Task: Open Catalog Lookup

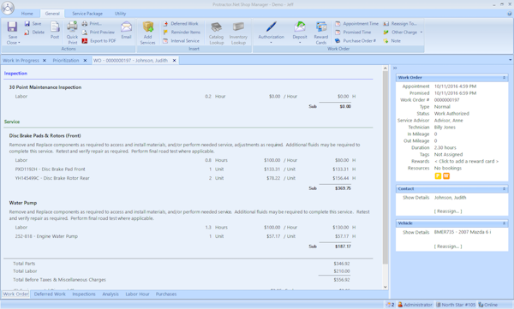Action: (x=217, y=33)
